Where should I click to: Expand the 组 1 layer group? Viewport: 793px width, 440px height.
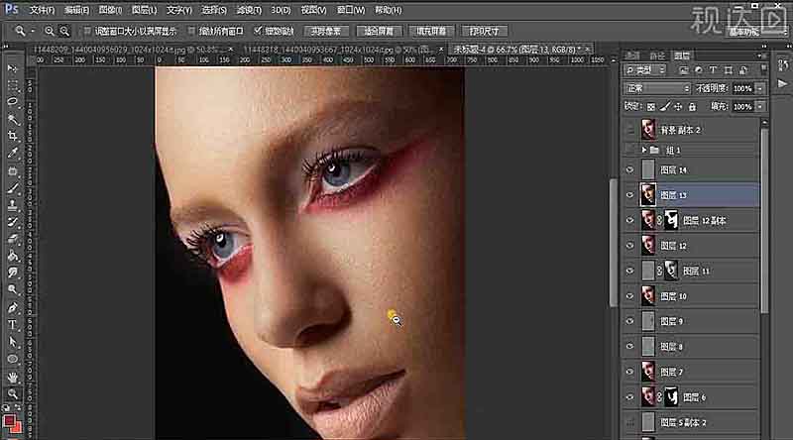click(x=643, y=151)
